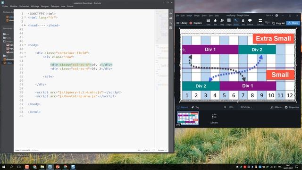Screen dimensions: 302x170
Task: Select the Save tool in Snagit toolbar
Action: pos(208,22)
